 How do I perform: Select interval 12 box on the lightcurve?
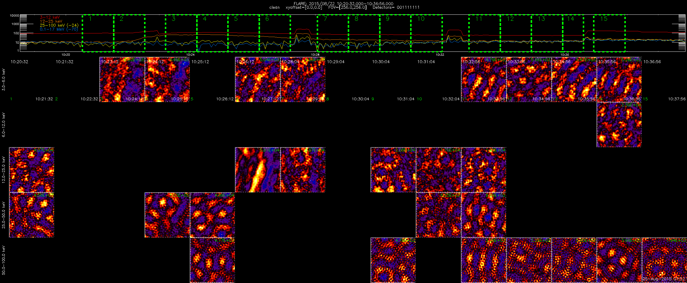click(x=516, y=33)
